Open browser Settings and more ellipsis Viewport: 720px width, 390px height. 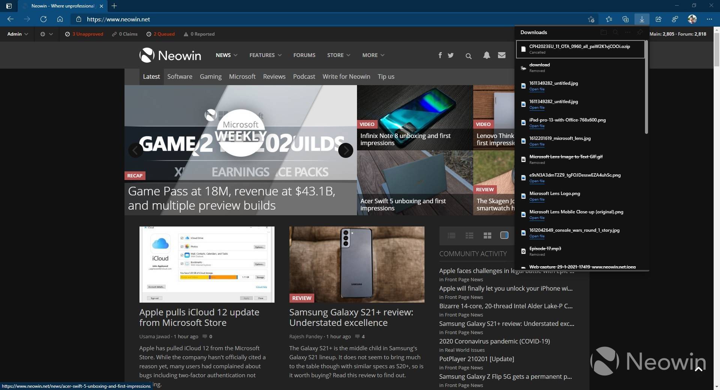pos(709,19)
